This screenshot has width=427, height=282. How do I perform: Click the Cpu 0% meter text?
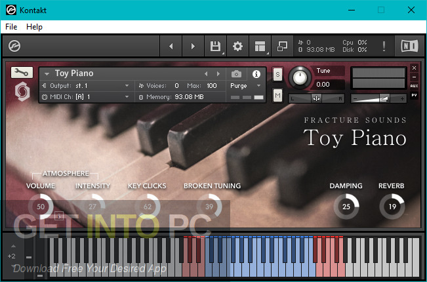(x=355, y=43)
